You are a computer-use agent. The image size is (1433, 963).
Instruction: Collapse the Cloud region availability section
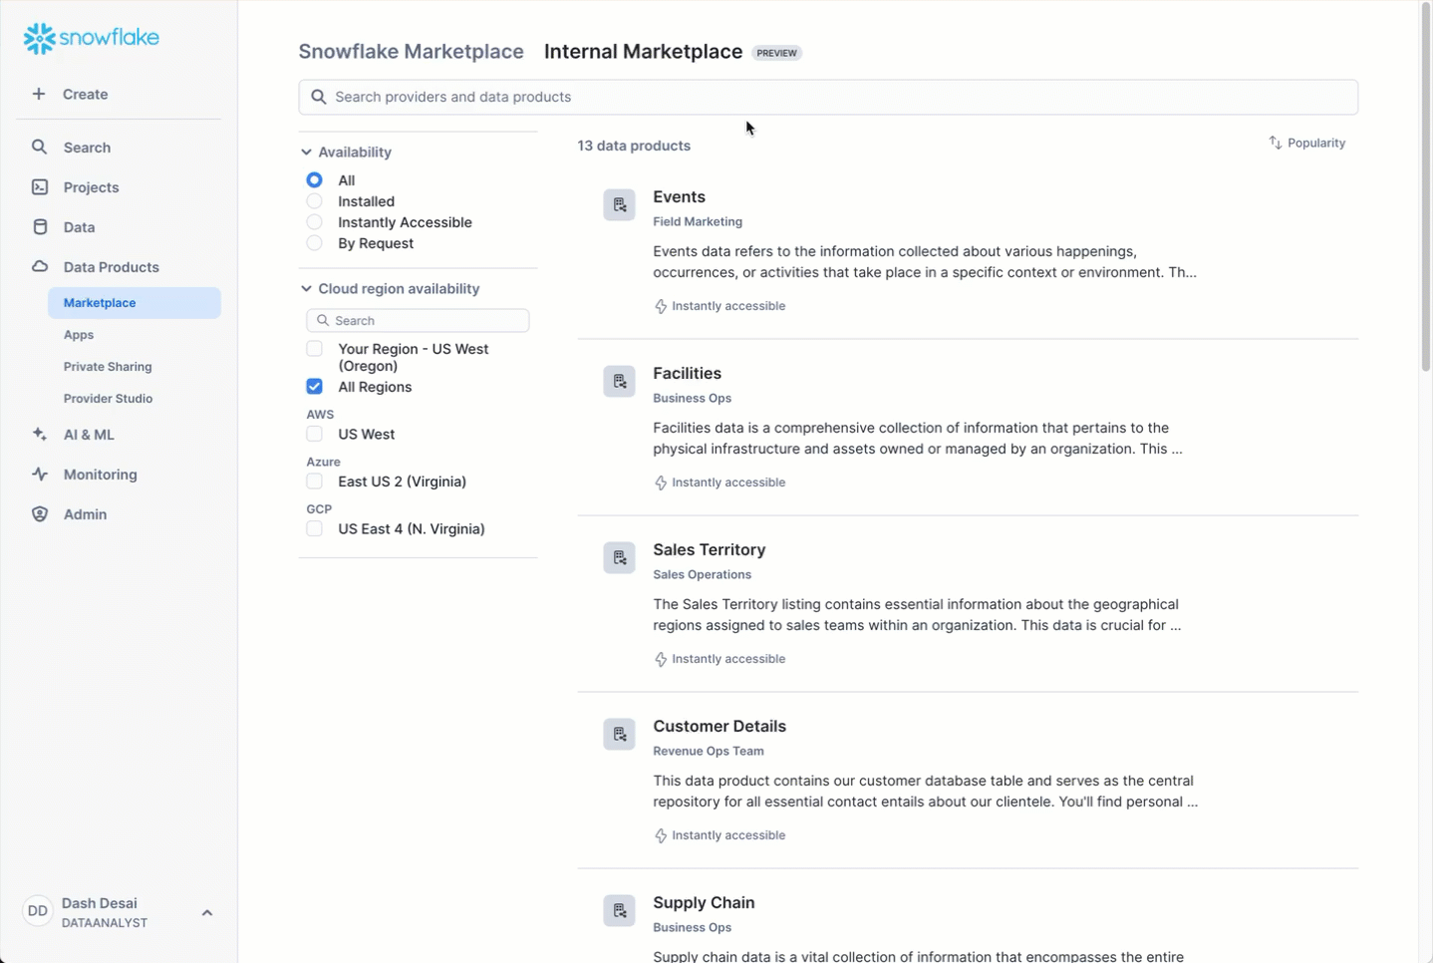306,289
